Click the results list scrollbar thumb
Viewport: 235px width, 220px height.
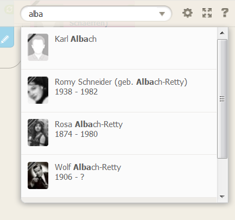click(222, 99)
